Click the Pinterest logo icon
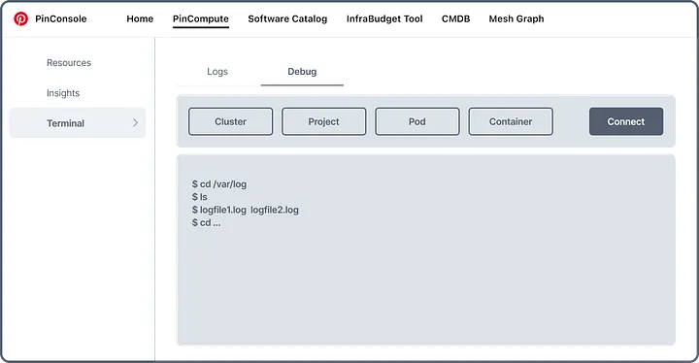This screenshot has width=699, height=363. [20, 18]
